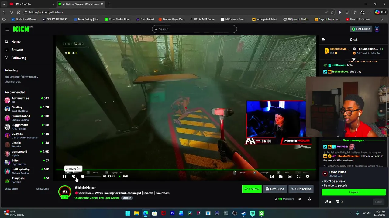Open the hamburger sidebar menu
The image size is (389, 218).
[7, 29]
